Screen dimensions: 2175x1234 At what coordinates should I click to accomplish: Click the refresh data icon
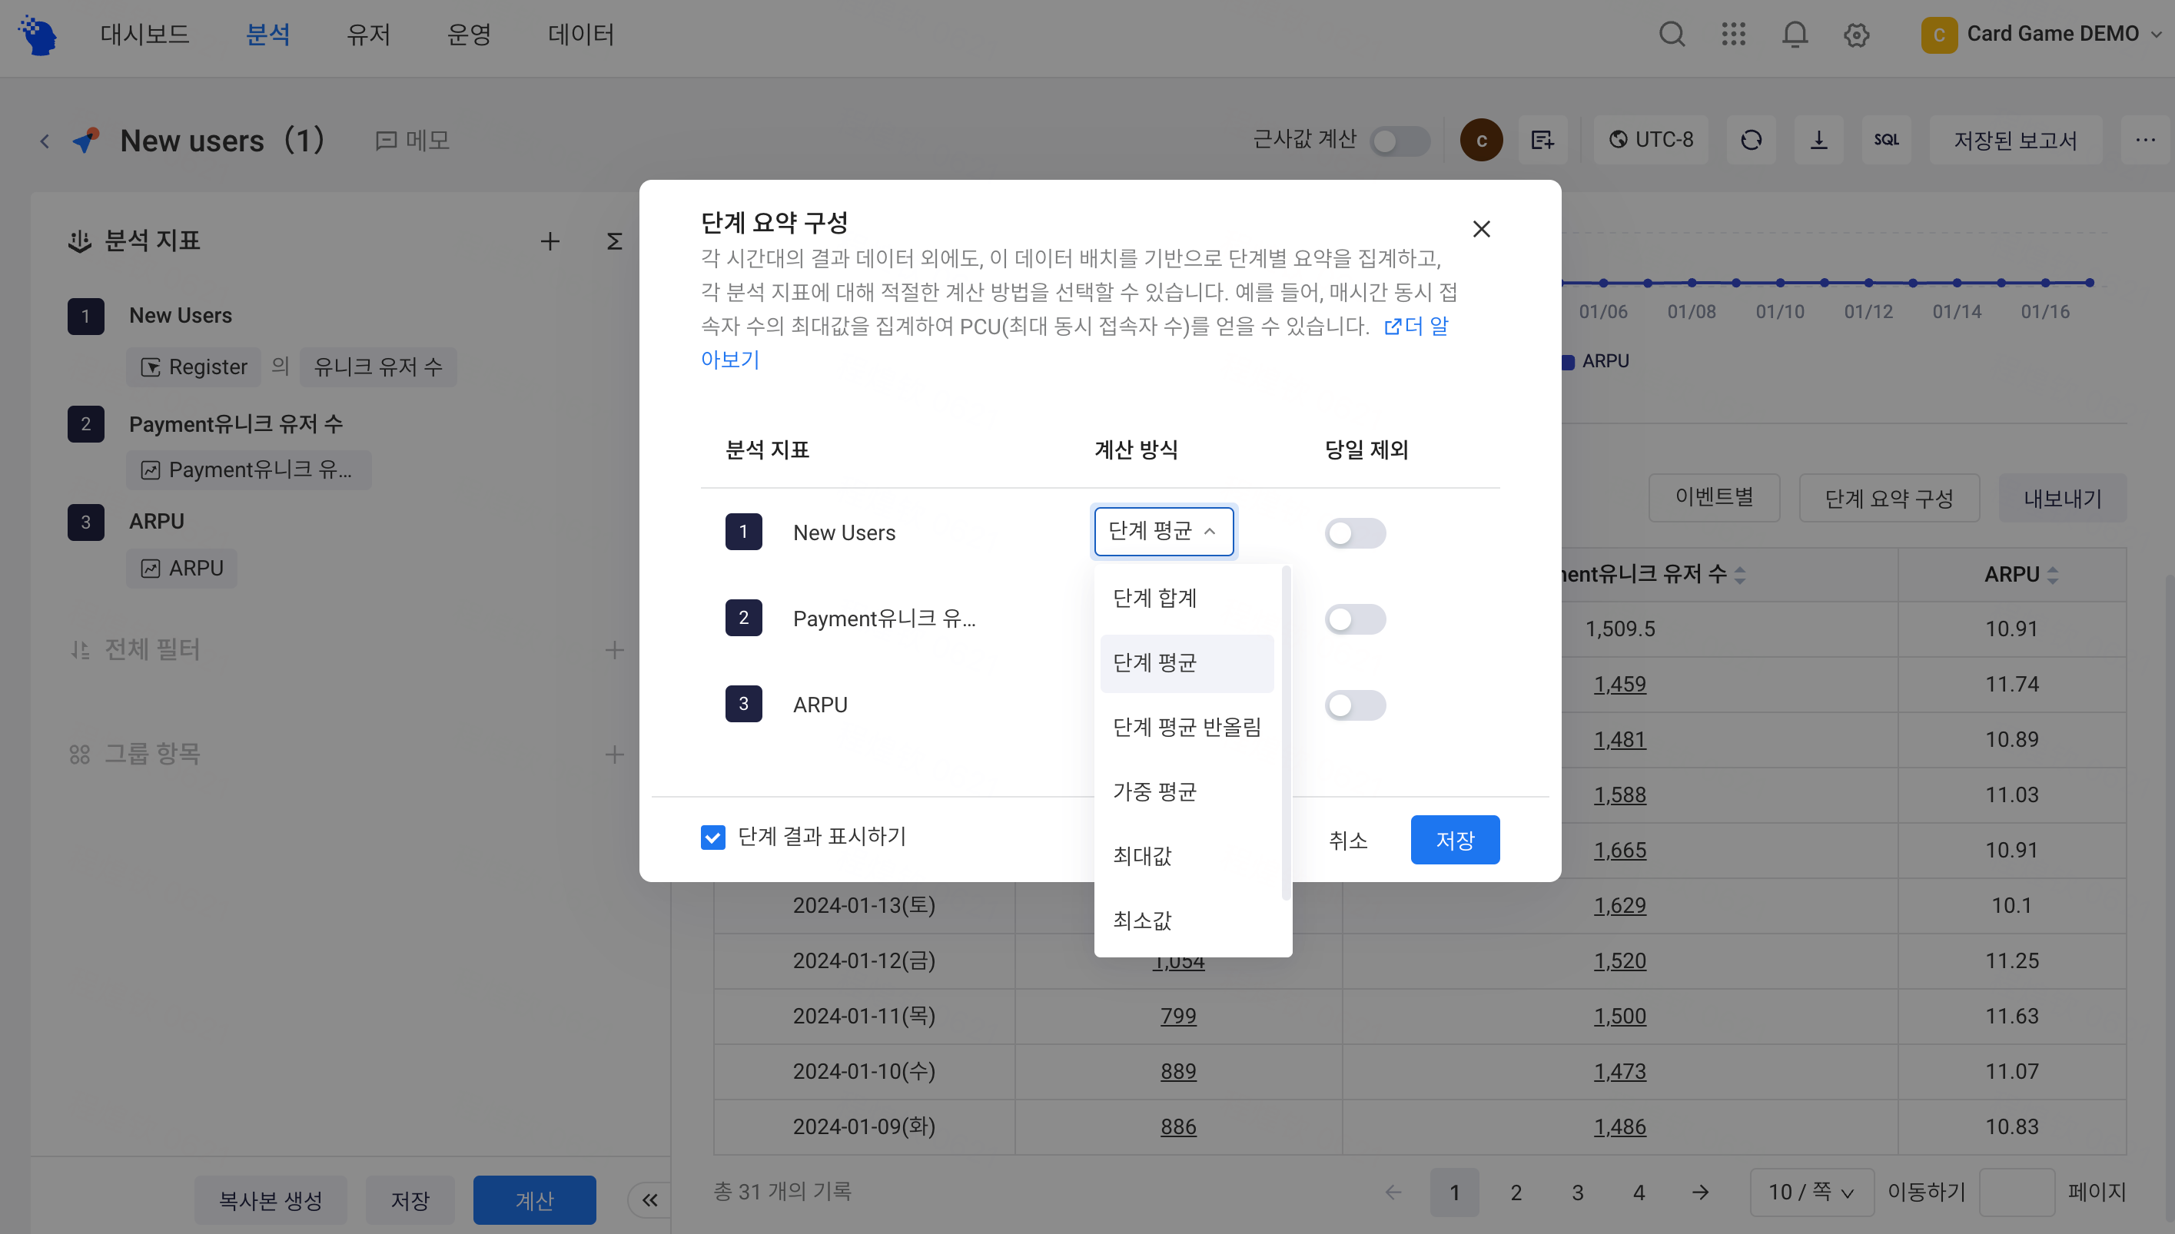click(1752, 140)
